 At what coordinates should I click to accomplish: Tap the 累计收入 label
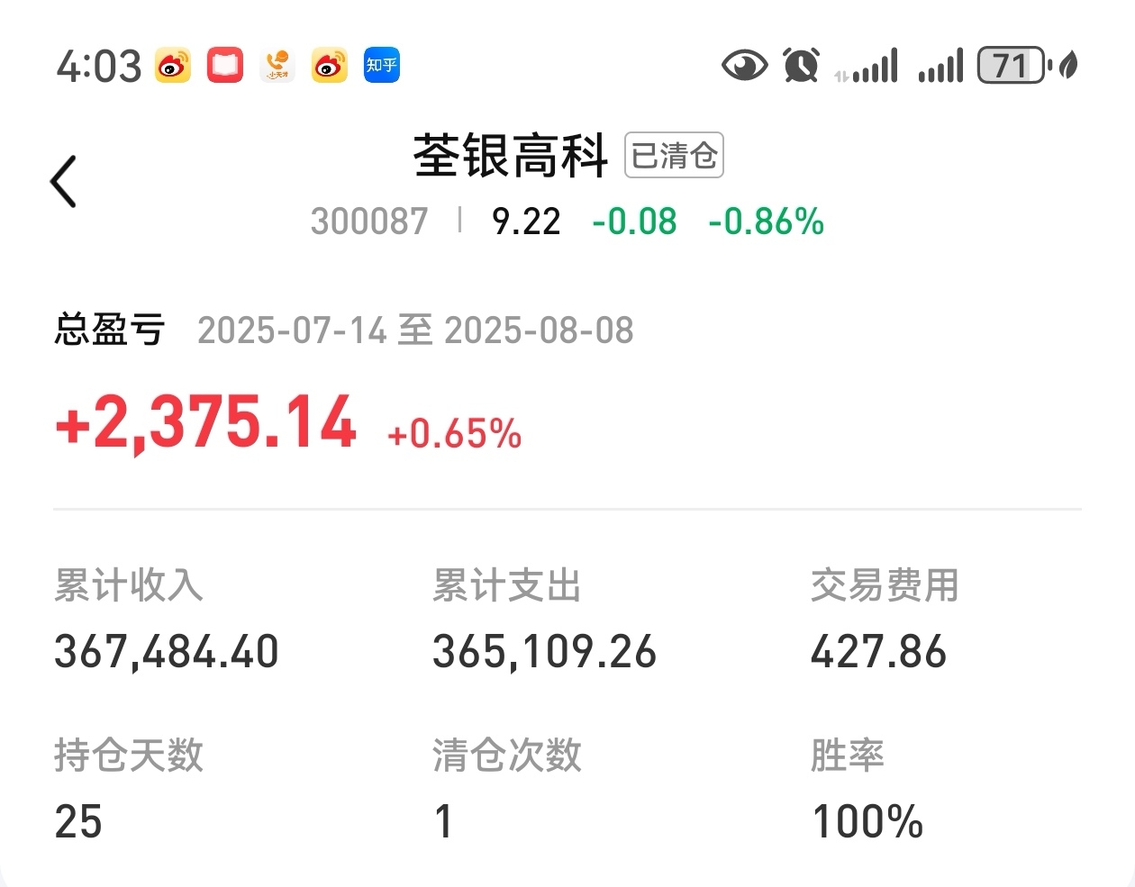(129, 585)
